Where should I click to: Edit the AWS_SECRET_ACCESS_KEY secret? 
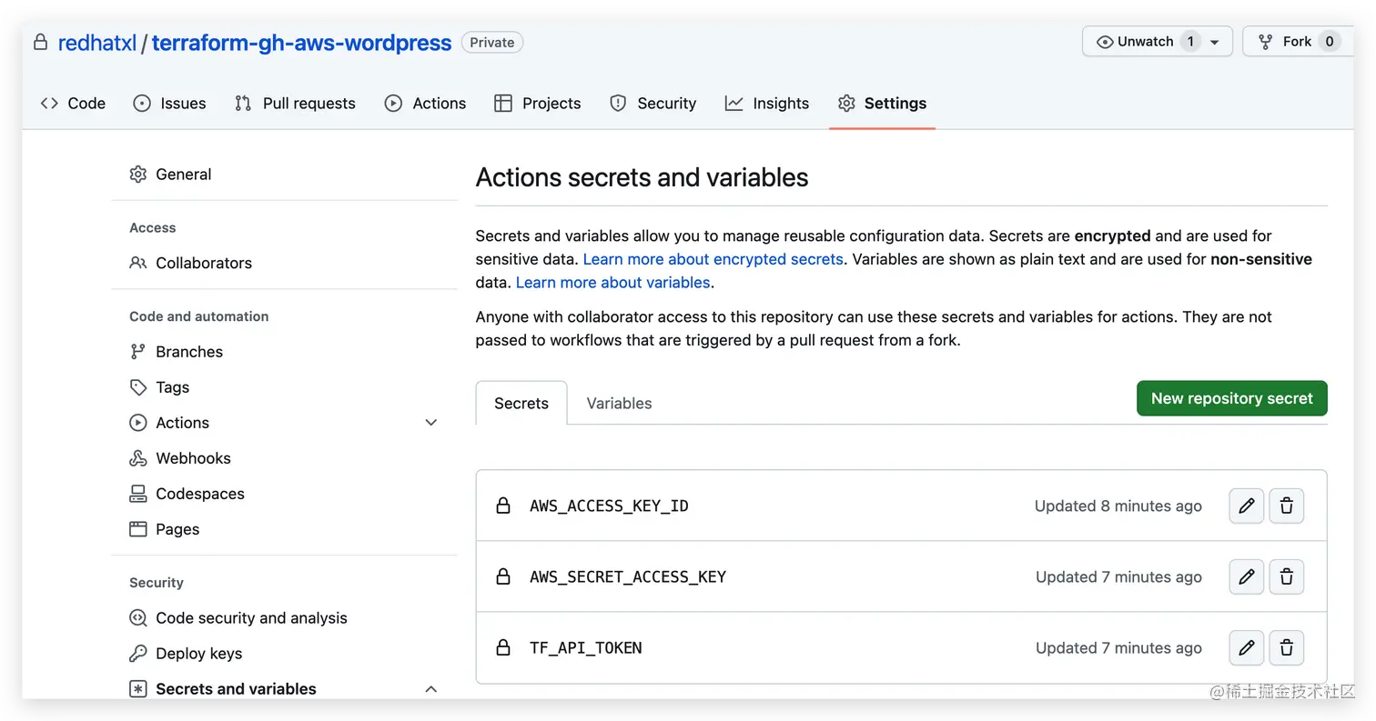[x=1246, y=577]
